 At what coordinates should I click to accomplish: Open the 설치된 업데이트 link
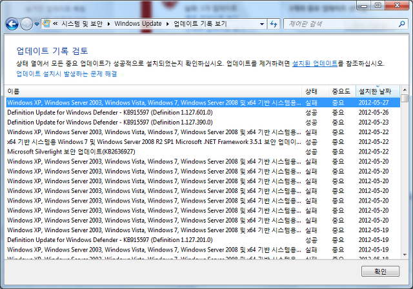315,63
